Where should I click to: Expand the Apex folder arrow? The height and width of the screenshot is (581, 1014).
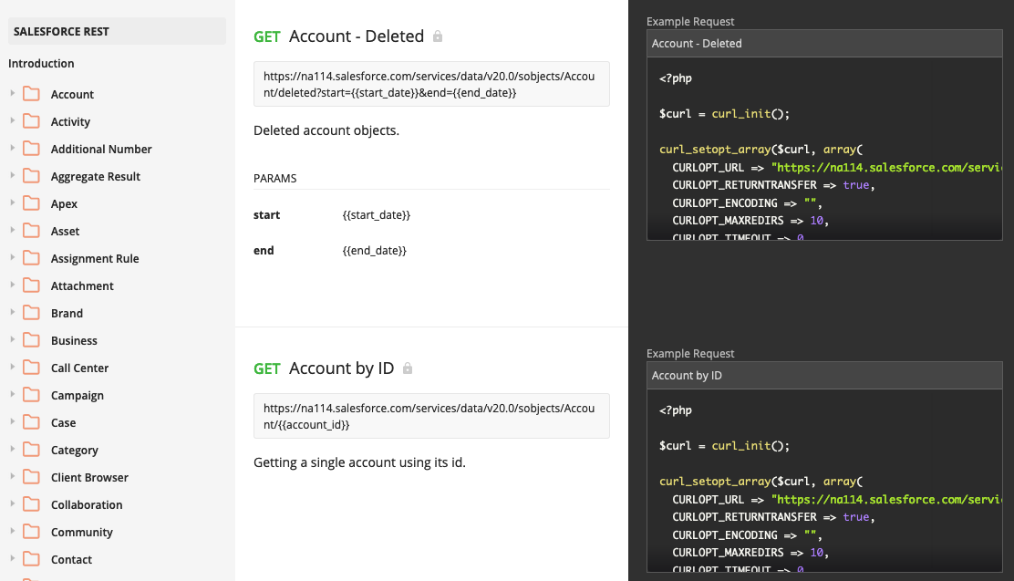[12, 202]
